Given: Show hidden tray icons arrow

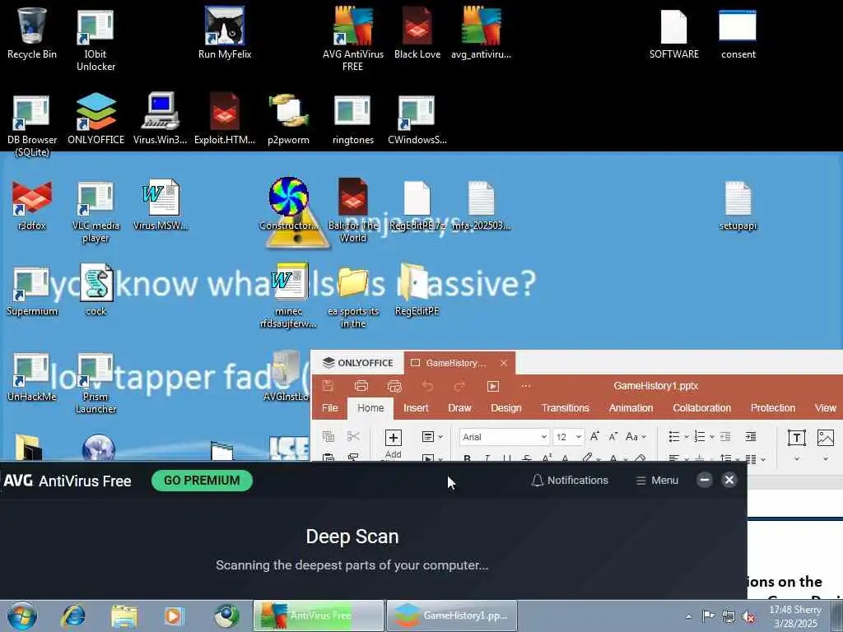Looking at the screenshot, I should [688, 616].
